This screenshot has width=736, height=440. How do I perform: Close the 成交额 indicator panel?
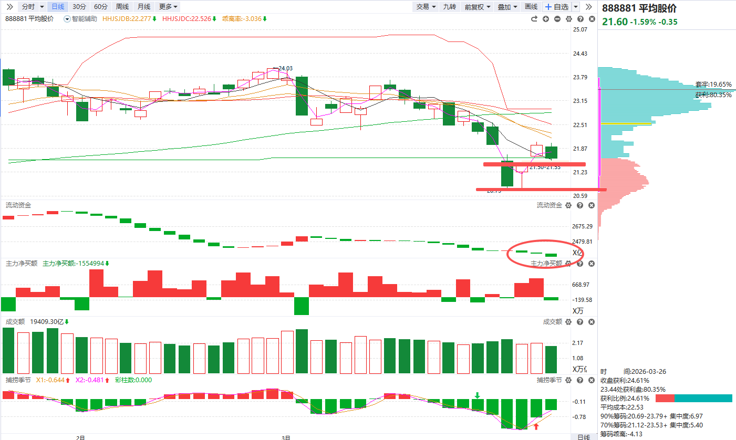[592, 322]
